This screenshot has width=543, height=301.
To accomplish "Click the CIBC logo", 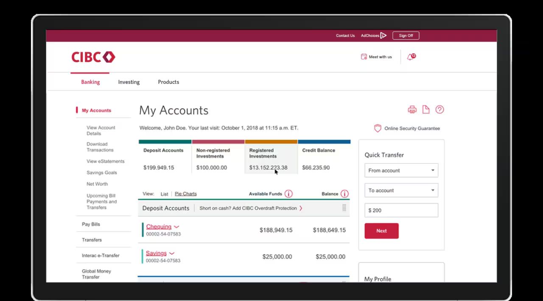I will 93,57.
